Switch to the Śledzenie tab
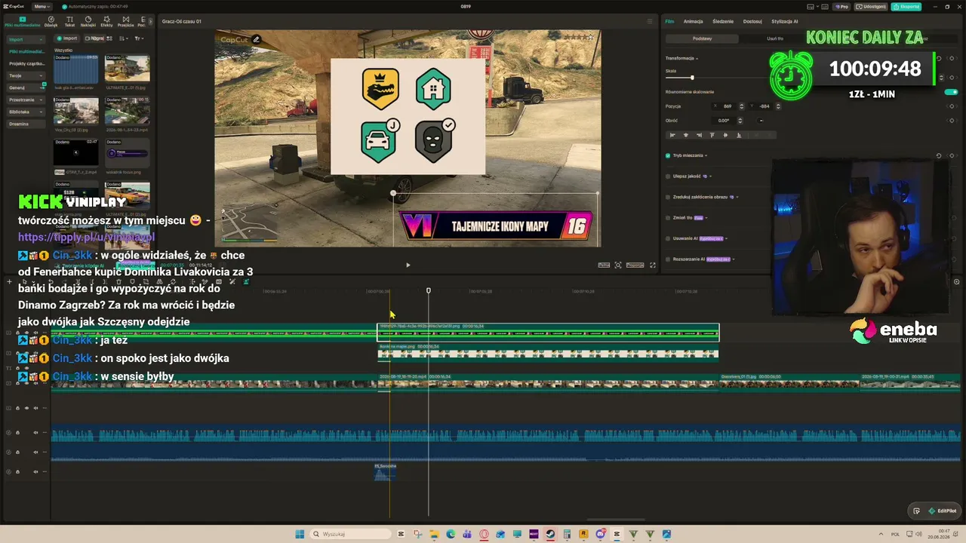Screen dimensions: 966x543 point(722,21)
